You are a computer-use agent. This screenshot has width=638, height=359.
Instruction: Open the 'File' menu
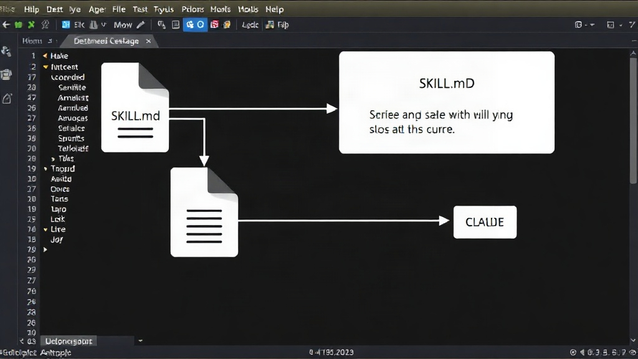119,9
